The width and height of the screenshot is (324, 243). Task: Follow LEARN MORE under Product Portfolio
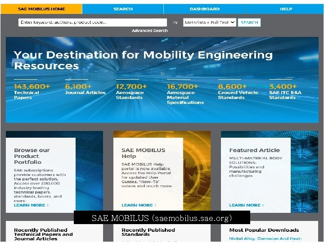(31, 205)
